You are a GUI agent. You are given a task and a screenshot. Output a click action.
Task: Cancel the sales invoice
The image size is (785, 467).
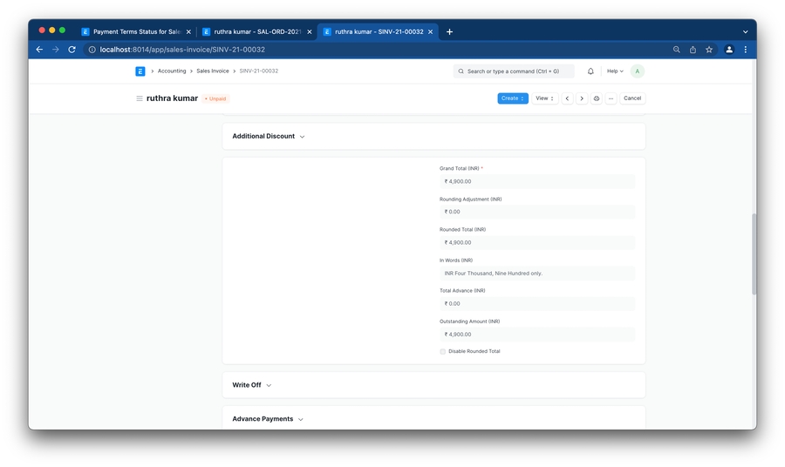click(x=632, y=98)
